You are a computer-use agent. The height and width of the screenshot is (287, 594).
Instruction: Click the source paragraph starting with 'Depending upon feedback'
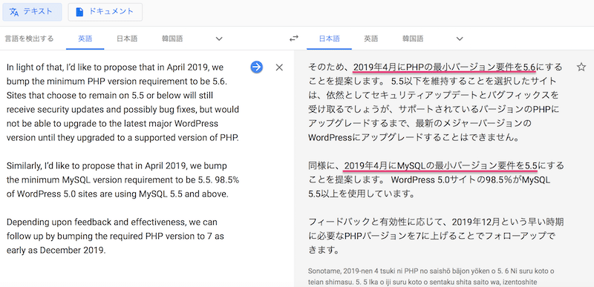point(115,236)
